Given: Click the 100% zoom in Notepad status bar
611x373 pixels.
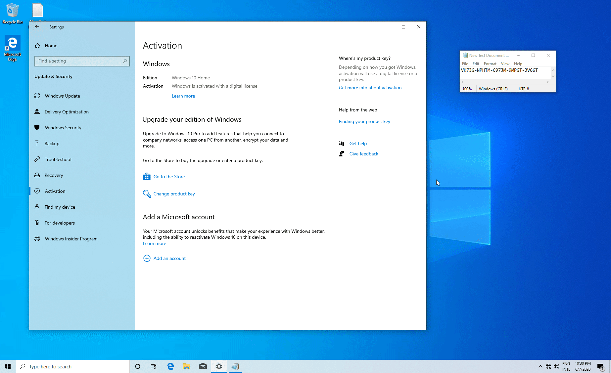Looking at the screenshot, I should (x=467, y=89).
